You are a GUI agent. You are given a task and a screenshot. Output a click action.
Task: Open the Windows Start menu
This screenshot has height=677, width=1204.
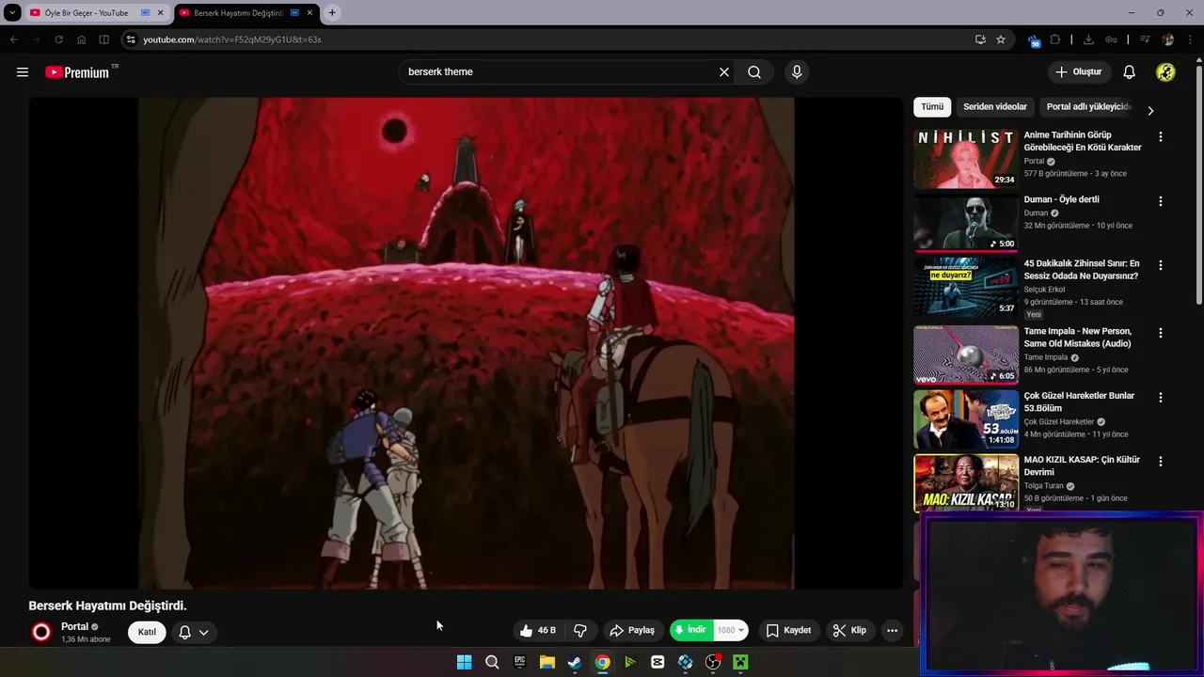[464, 662]
